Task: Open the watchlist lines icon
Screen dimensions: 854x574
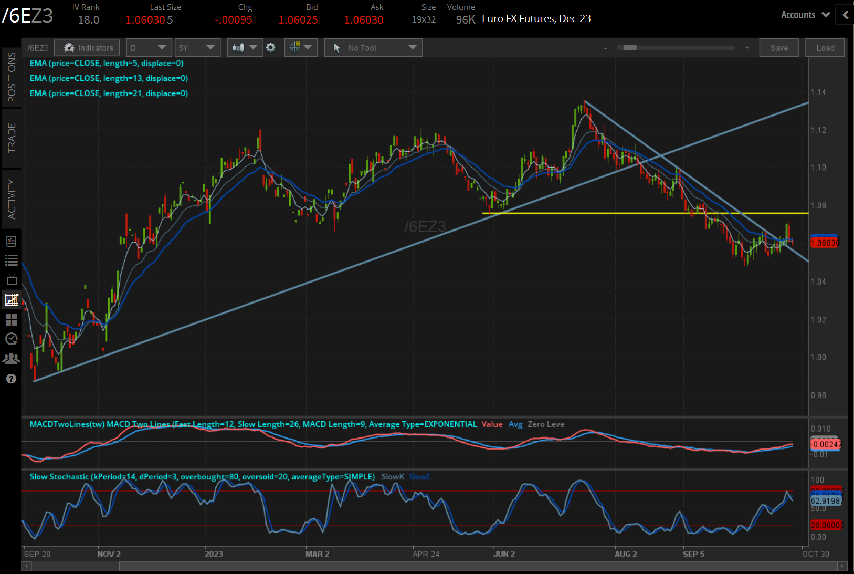Action: pyautogui.click(x=11, y=260)
